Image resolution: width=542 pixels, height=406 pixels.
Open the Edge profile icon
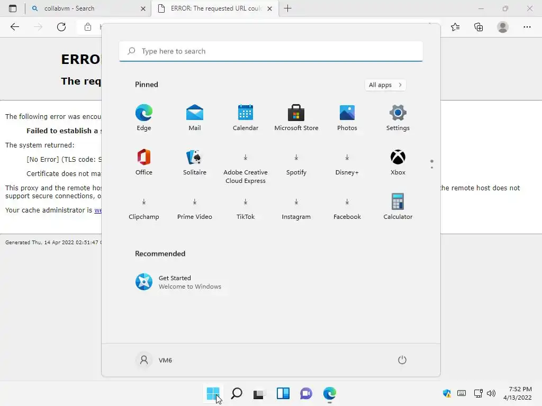pyautogui.click(x=503, y=27)
